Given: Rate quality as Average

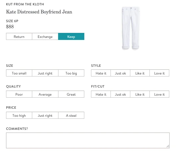Looking at the screenshot, I should (x=45, y=94).
